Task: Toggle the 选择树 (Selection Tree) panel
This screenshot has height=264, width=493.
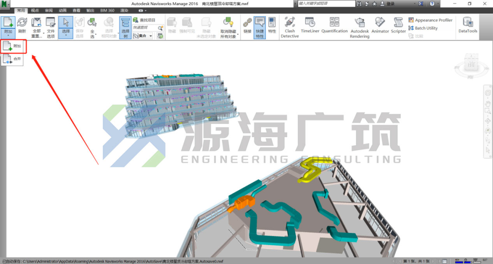Action: pyautogui.click(x=125, y=28)
